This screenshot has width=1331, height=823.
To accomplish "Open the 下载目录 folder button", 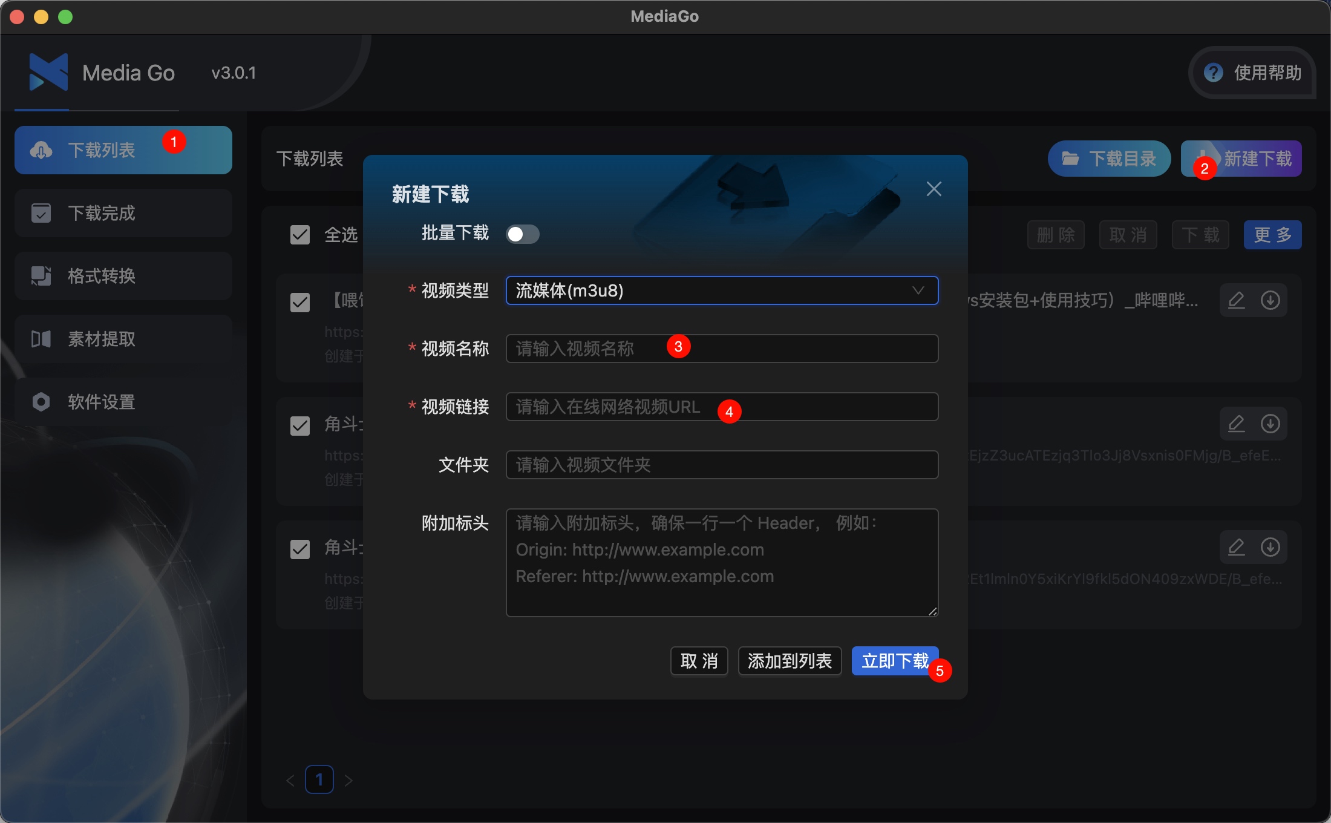I will (x=1109, y=159).
